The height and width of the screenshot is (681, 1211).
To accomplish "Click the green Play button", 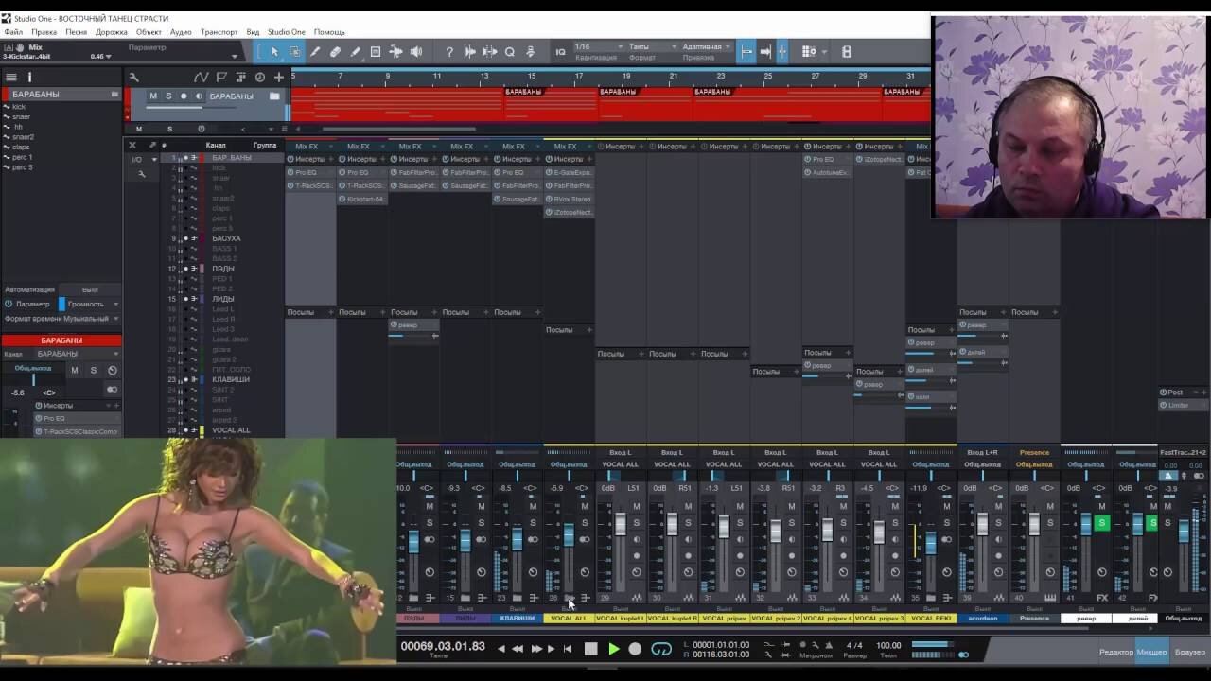I will (613, 649).
